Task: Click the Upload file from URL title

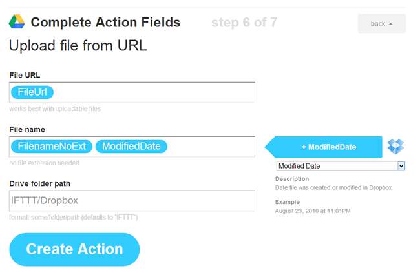Action: tap(78, 46)
